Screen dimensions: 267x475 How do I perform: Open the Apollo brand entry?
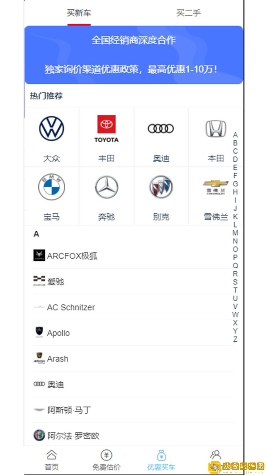pos(133,333)
